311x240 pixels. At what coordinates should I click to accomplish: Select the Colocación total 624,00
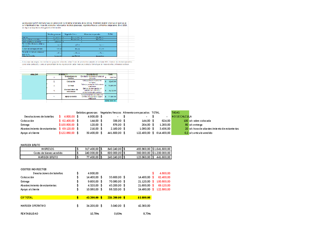(166, 121)
